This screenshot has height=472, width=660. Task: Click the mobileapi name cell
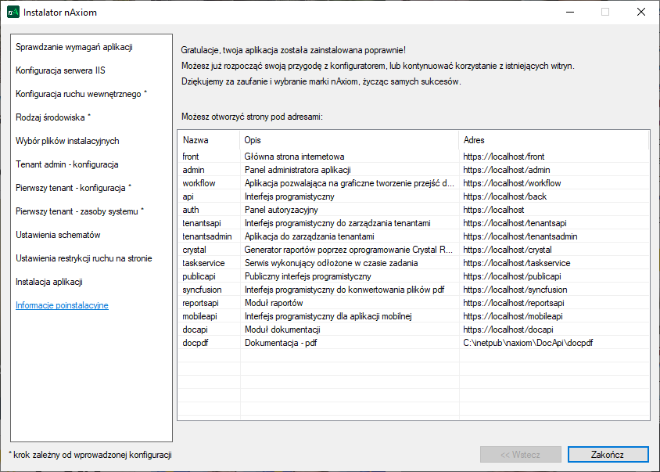[200, 316]
